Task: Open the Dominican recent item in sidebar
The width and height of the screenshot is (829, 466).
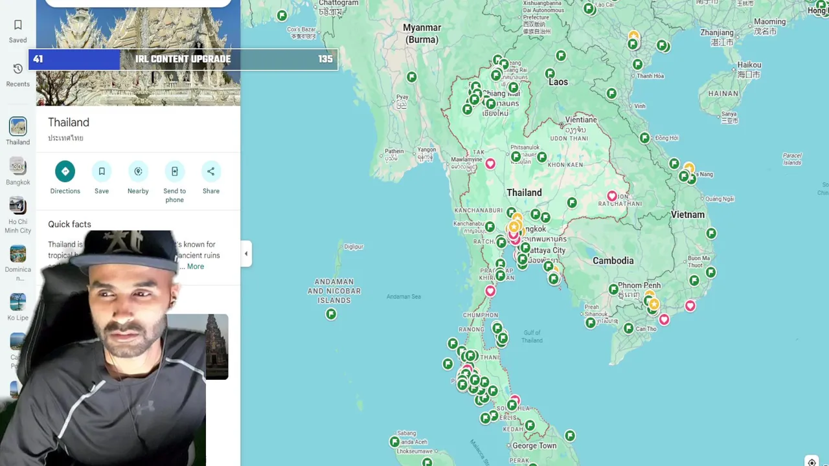Action: [x=17, y=263]
